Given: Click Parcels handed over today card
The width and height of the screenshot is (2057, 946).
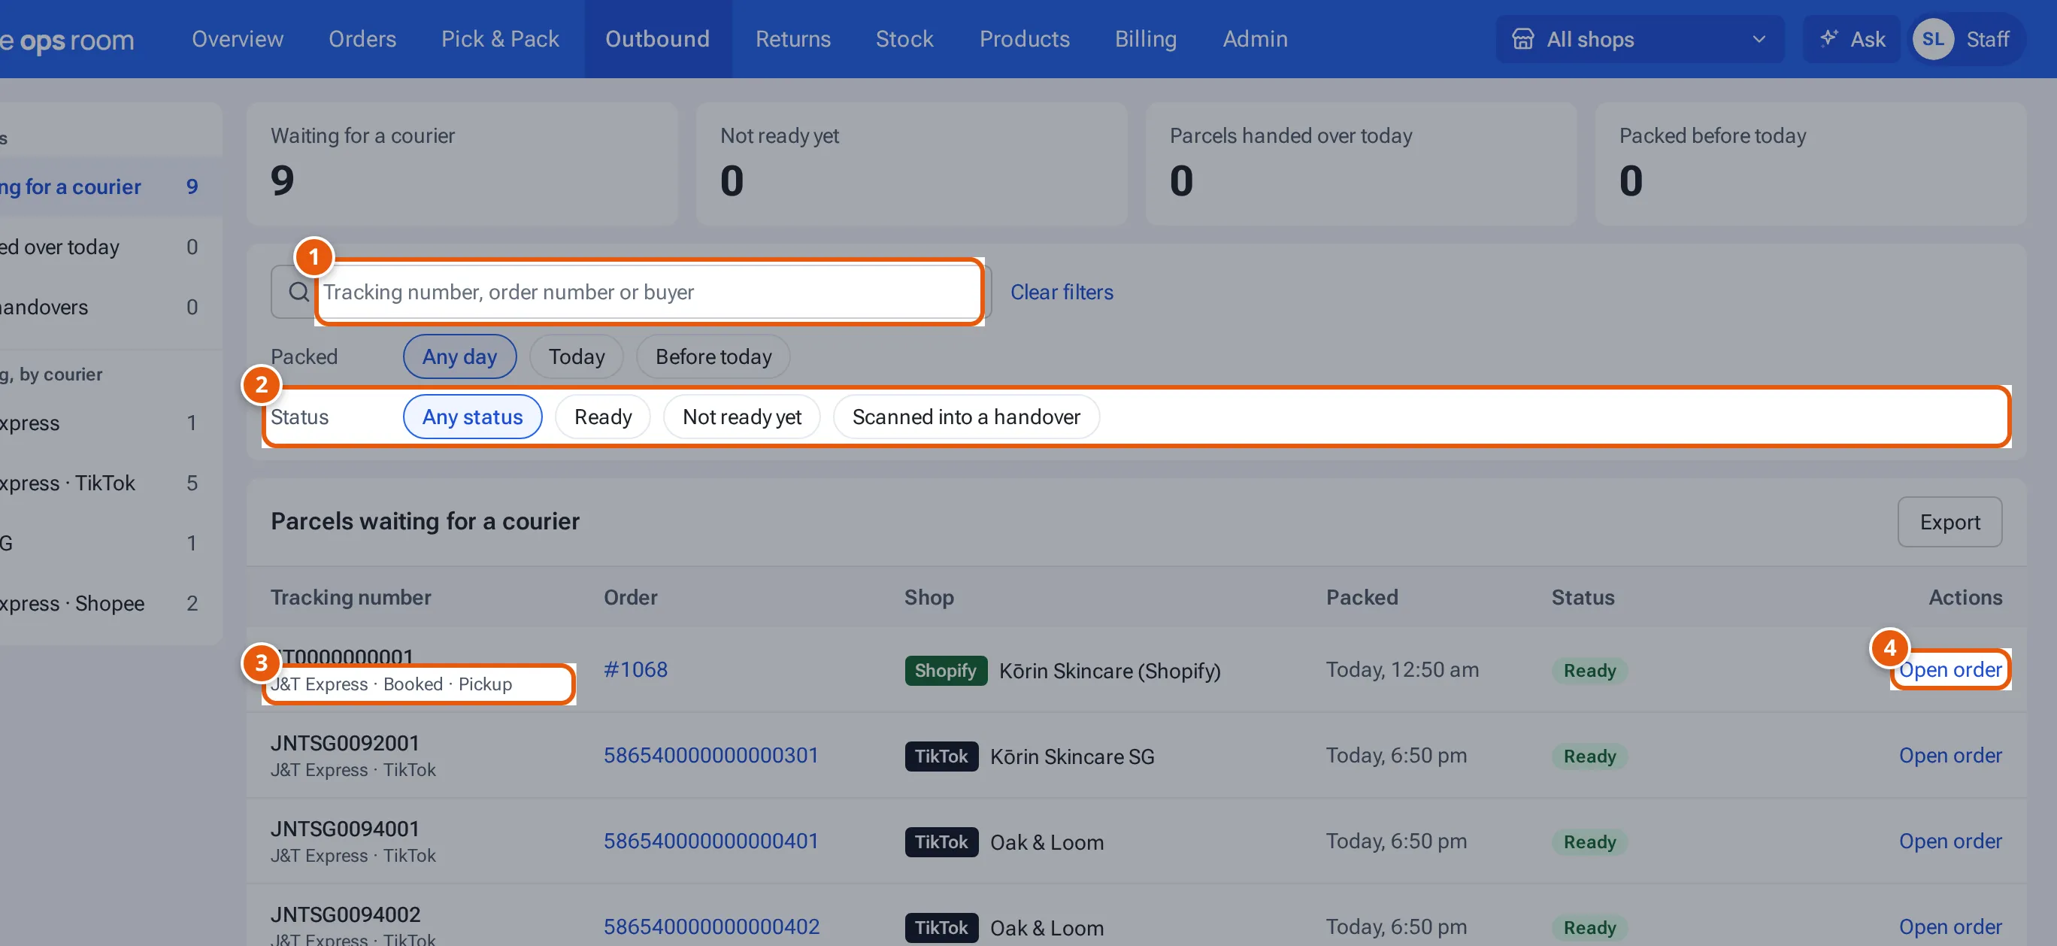Looking at the screenshot, I should [x=1361, y=164].
